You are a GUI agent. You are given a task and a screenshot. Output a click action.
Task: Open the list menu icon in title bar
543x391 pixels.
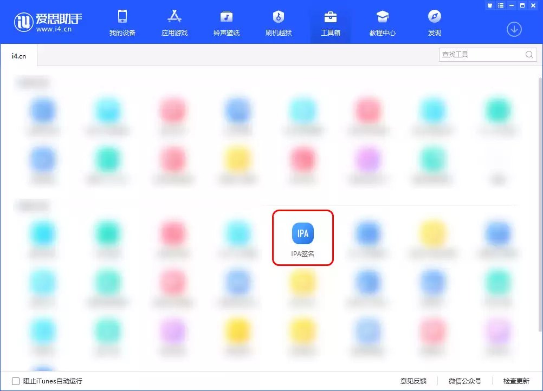(501, 5)
